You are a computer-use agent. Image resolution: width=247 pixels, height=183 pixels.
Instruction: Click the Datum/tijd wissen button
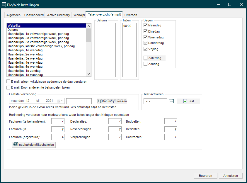112,101
